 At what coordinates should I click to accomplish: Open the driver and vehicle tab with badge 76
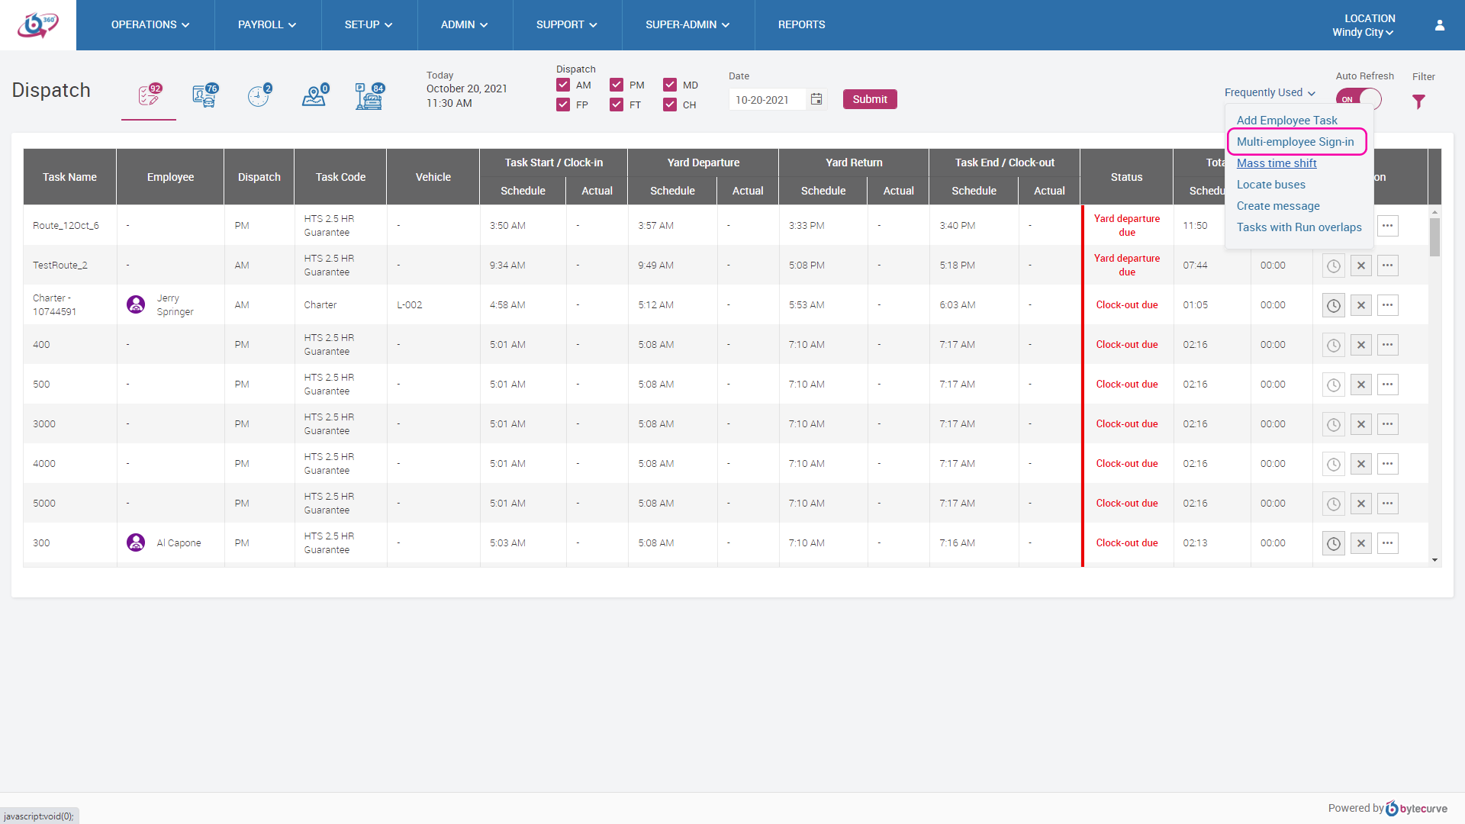204,96
